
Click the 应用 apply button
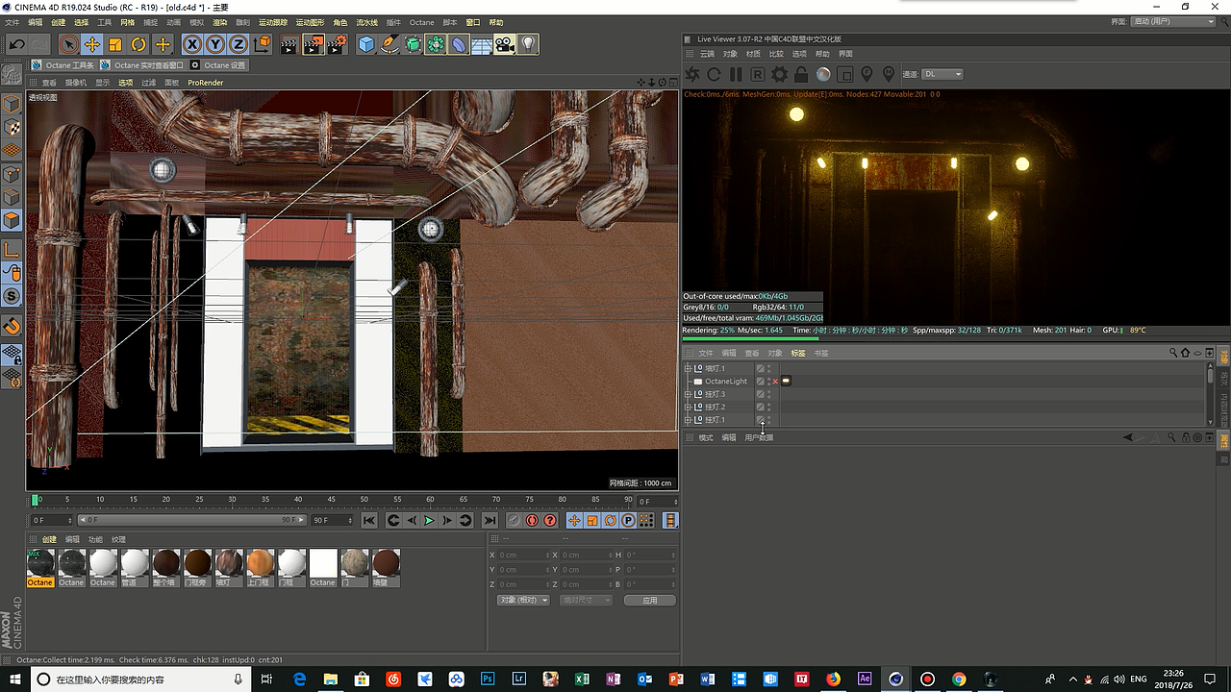[x=650, y=600]
